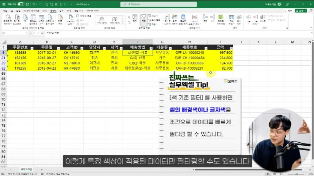The width and height of the screenshot is (314, 176).
Task: Click Insert Function fx icon
Action: 42,33
